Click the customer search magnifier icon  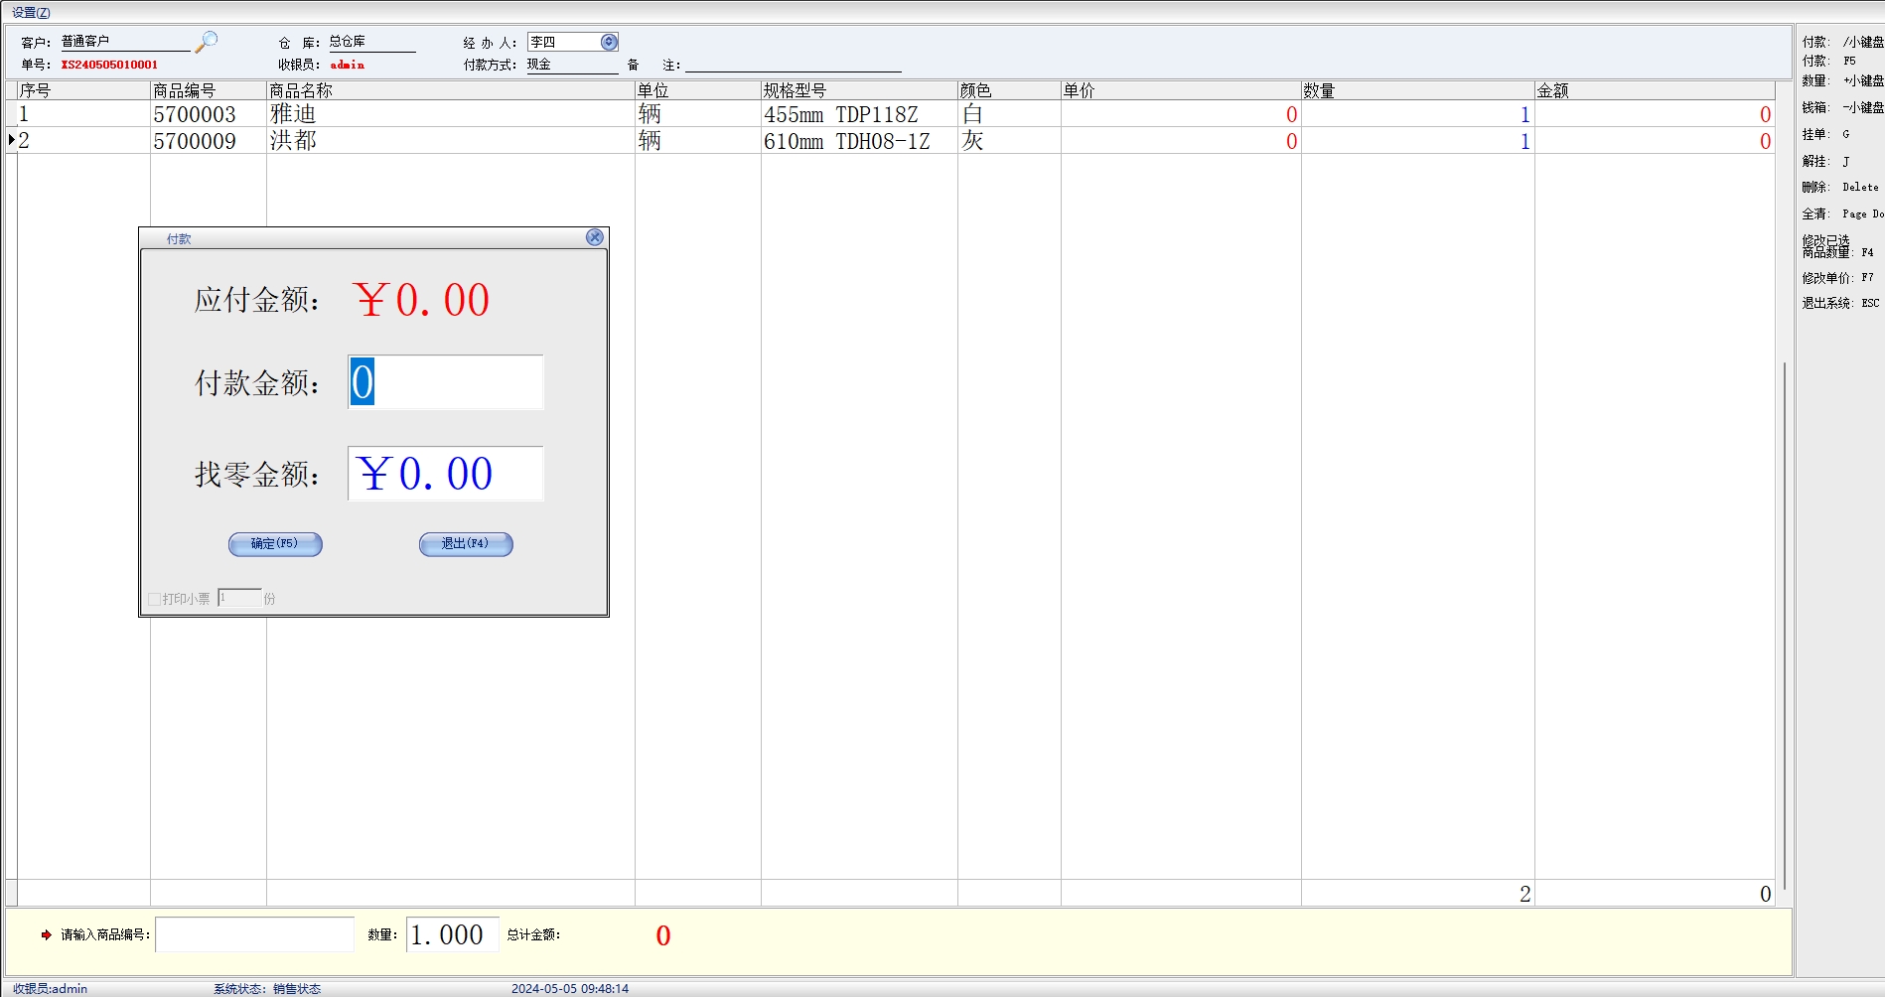(x=206, y=42)
